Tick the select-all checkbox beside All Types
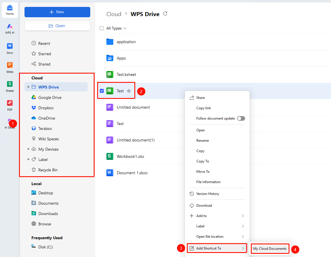331x257 pixels. pyautogui.click(x=102, y=28)
